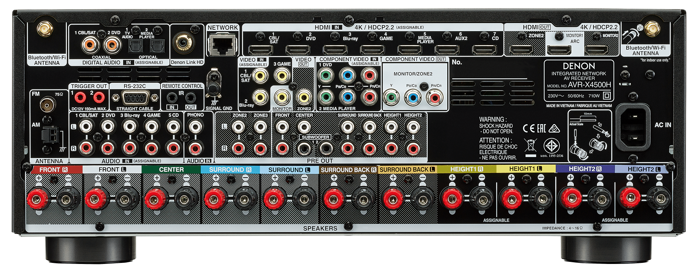The height and width of the screenshot is (272, 693).
Task: Select HDMI input 3 Blu-ray port
Action: coord(335,50)
